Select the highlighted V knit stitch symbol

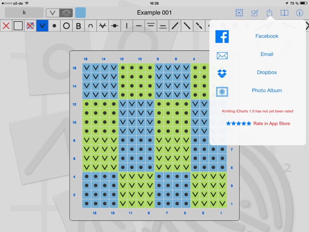(42, 26)
